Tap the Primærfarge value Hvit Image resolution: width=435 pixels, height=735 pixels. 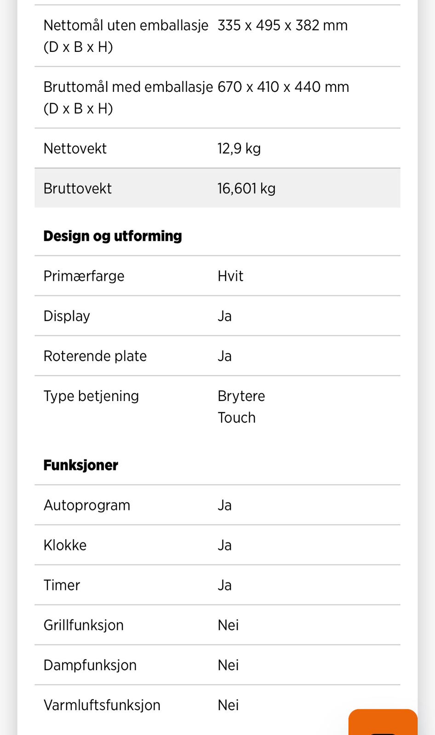coord(230,276)
